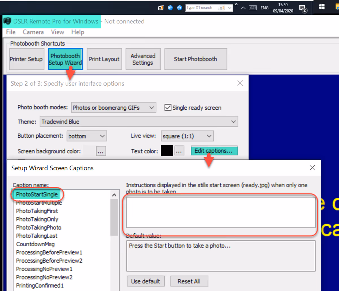Switch the ENG input language indicator

tap(265, 8)
